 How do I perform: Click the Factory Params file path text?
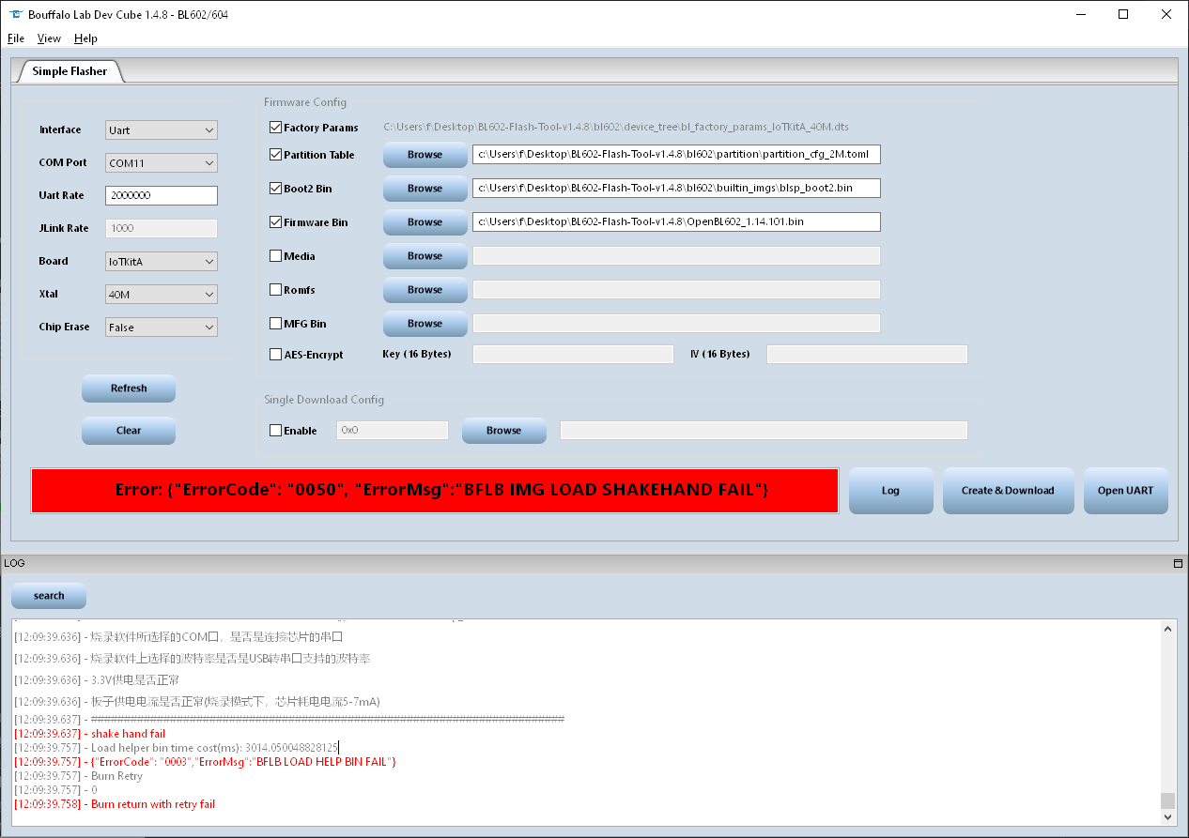click(616, 127)
